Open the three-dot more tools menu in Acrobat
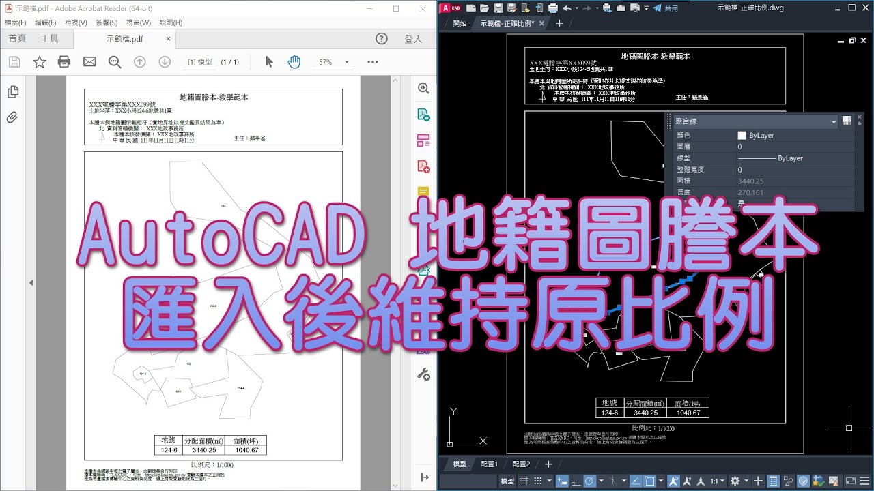The height and width of the screenshot is (491, 874). pyautogui.click(x=373, y=62)
